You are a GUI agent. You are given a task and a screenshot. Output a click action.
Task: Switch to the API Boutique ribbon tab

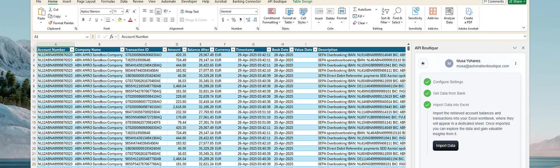(x=277, y=2)
